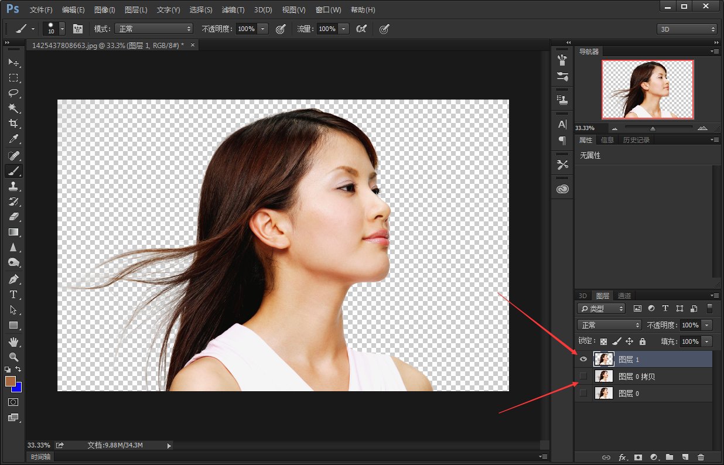The image size is (724, 465).
Task: Show the 图层 0 拷贝 layer
Action: [x=583, y=376]
